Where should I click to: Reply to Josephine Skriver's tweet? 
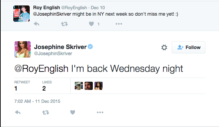click(18, 112)
